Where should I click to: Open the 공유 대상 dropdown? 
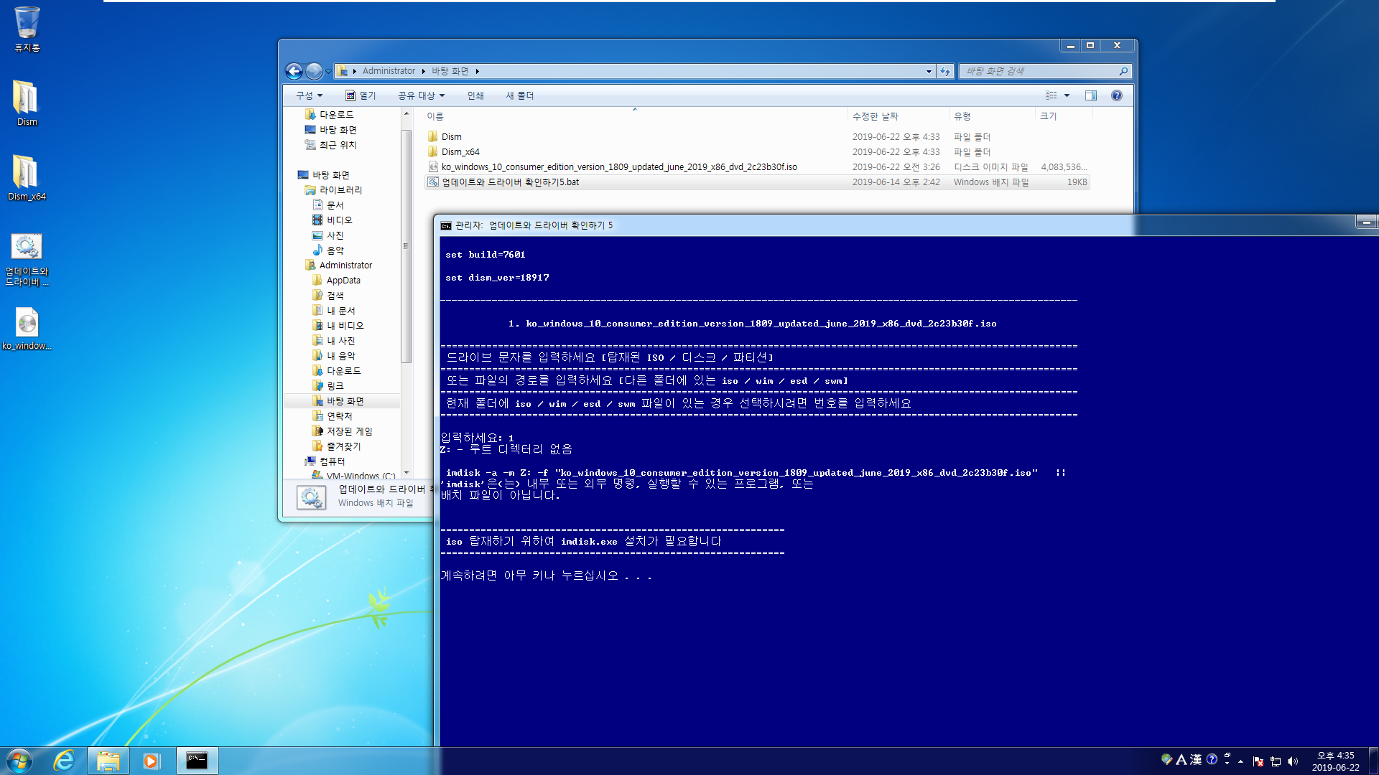pos(422,95)
